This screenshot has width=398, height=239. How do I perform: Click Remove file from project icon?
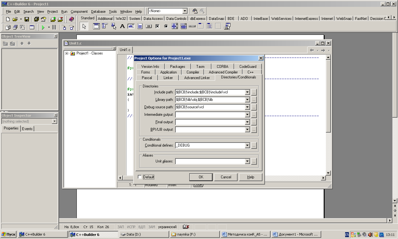point(60,19)
